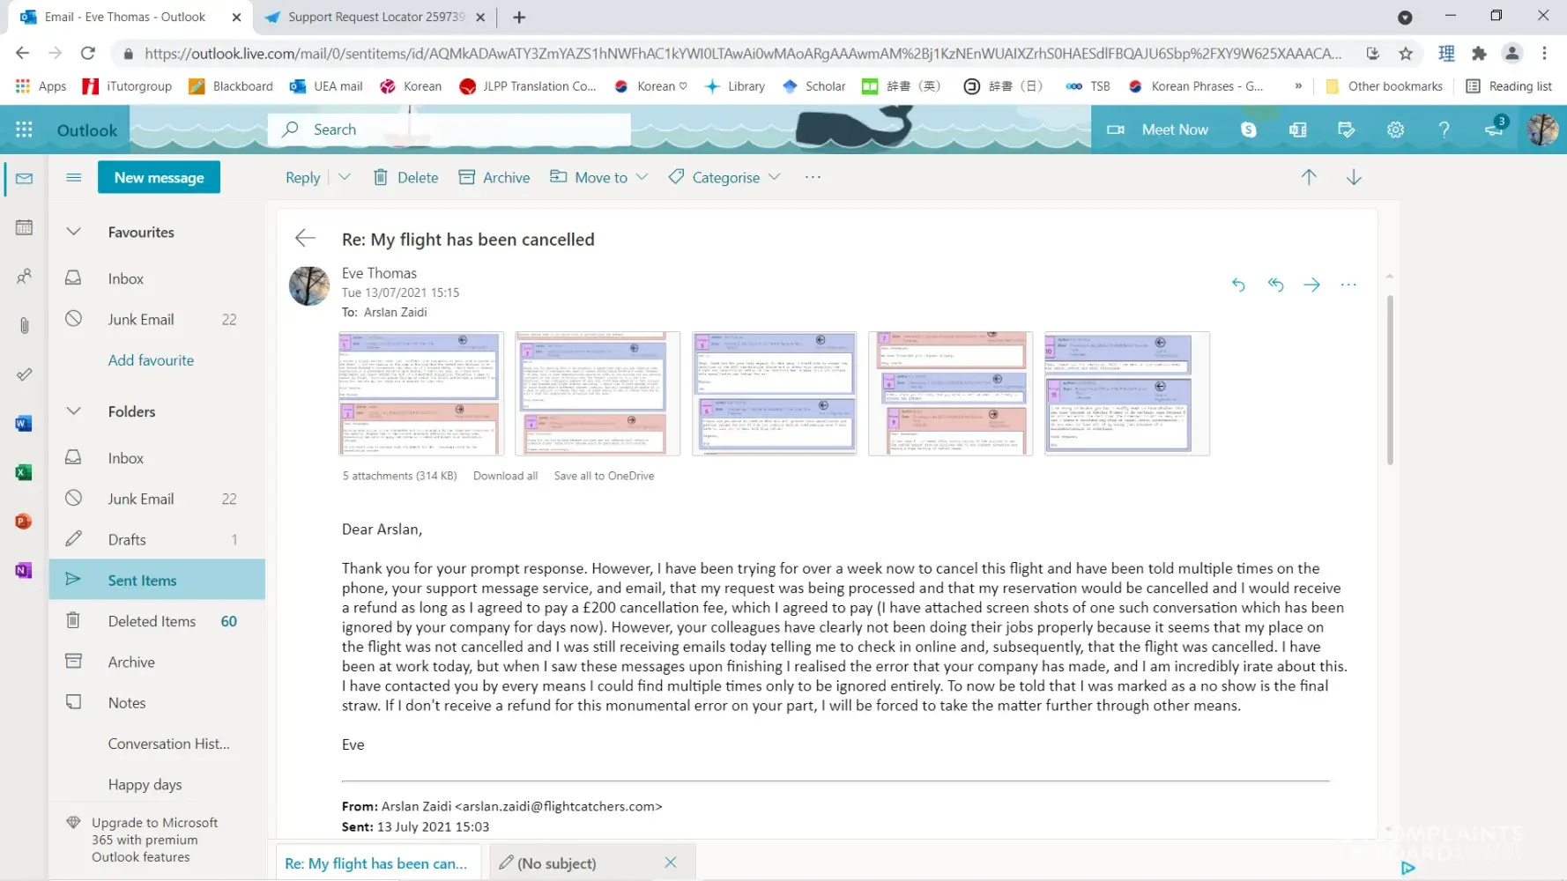1567x881 pixels.
Task: Go to previous message up arrow
Action: coord(1309,177)
